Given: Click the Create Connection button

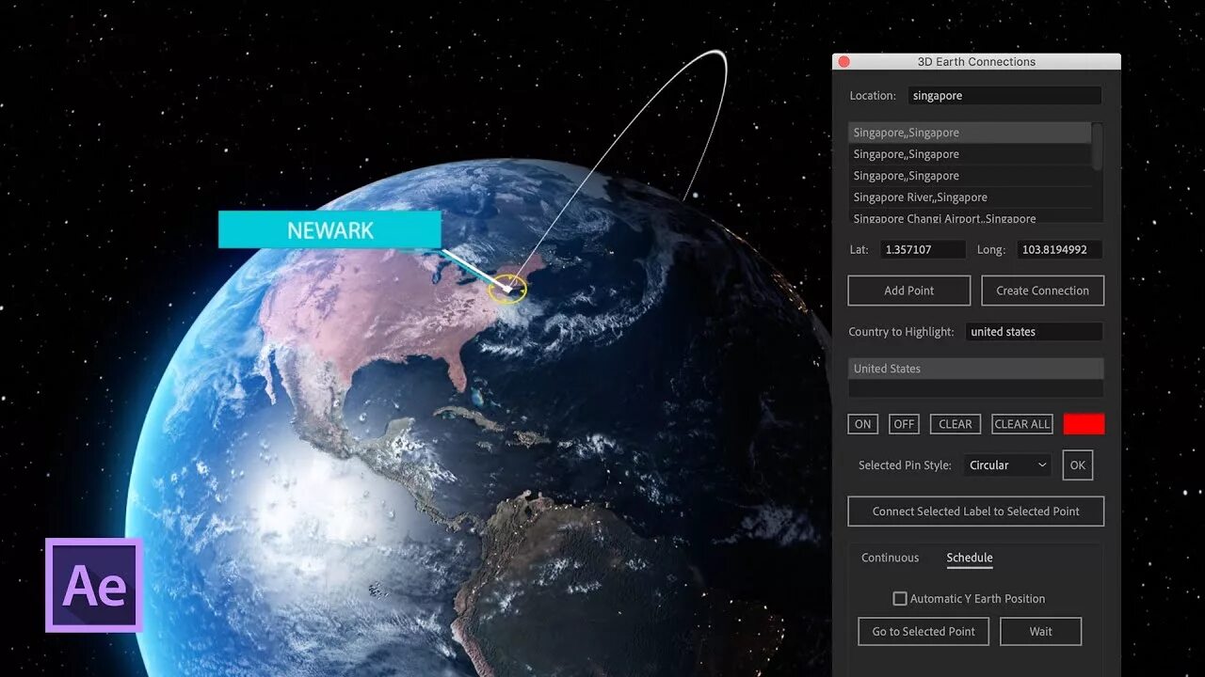Looking at the screenshot, I should coord(1042,291).
